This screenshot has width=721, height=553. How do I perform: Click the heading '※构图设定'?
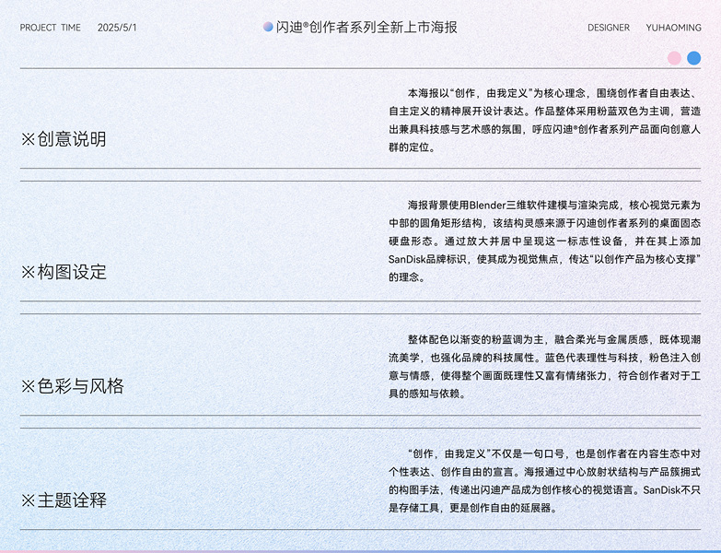coord(64,272)
